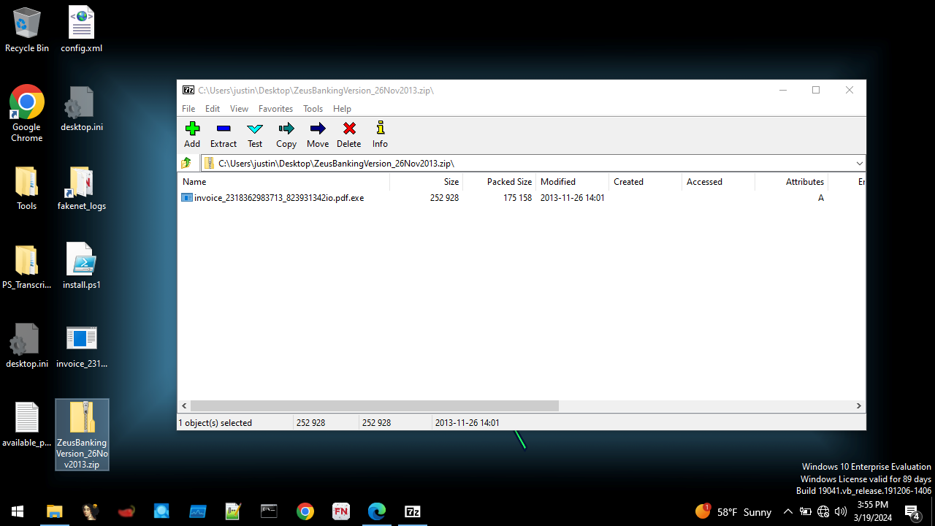Click the Copy icon in 7-Zip toolbar
935x526 pixels.
[286, 134]
